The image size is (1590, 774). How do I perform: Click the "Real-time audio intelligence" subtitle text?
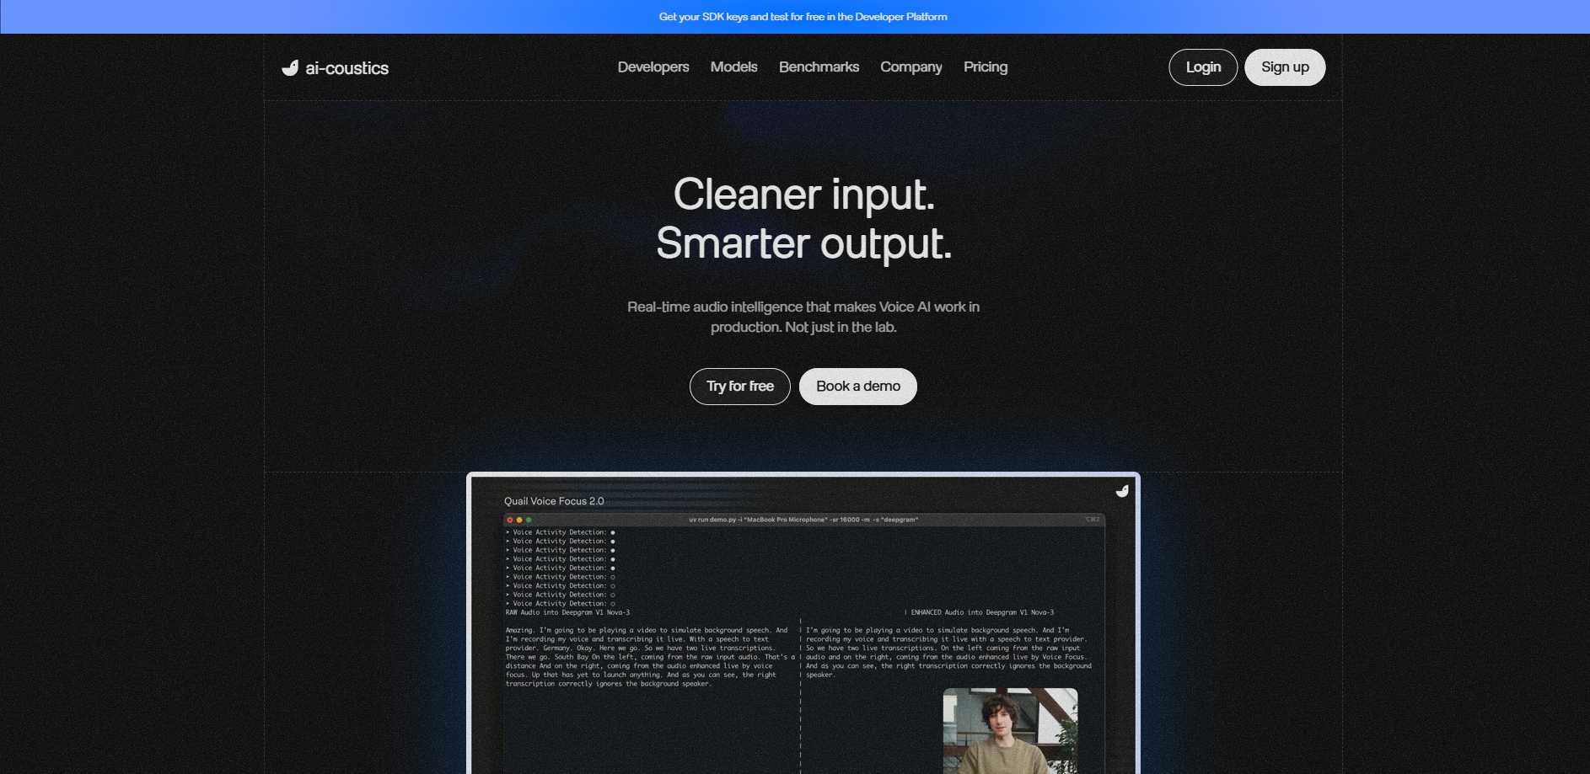click(x=803, y=317)
